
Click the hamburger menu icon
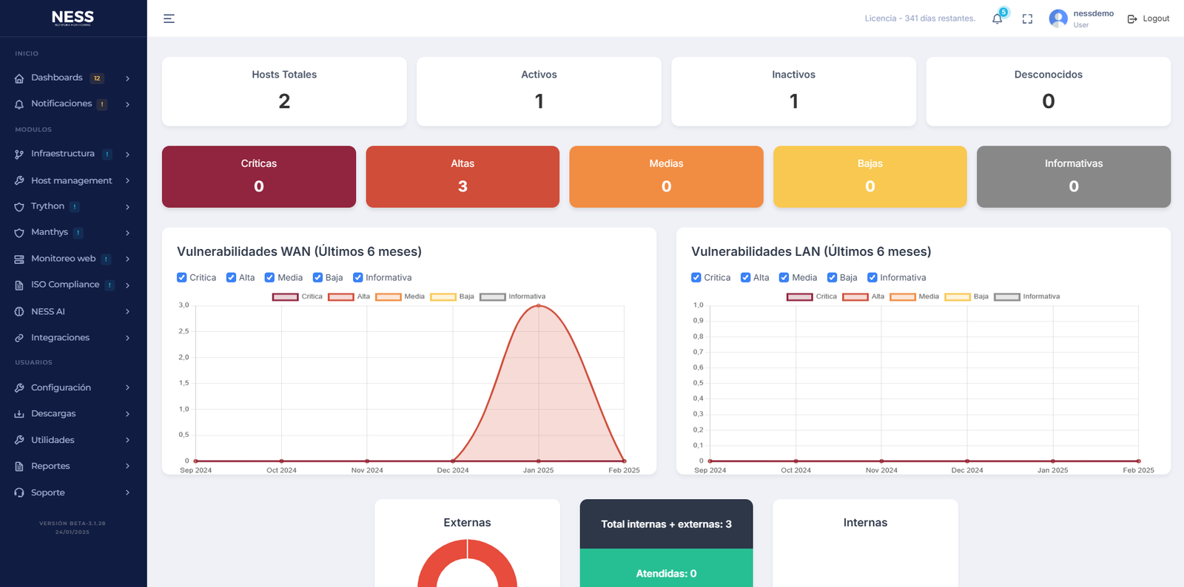[x=169, y=18]
